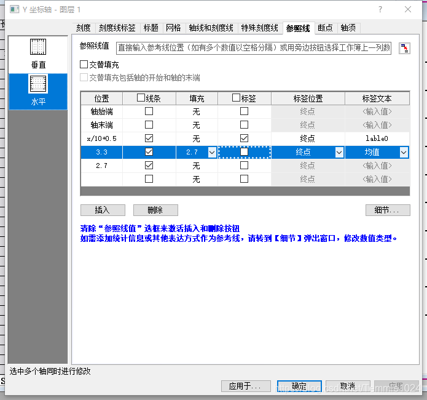Image resolution: width=427 pixels, height=400 pixels.
Task: Uncheck the 标签 box in x/10+0.5 row
Action: (x=245, y=138)
